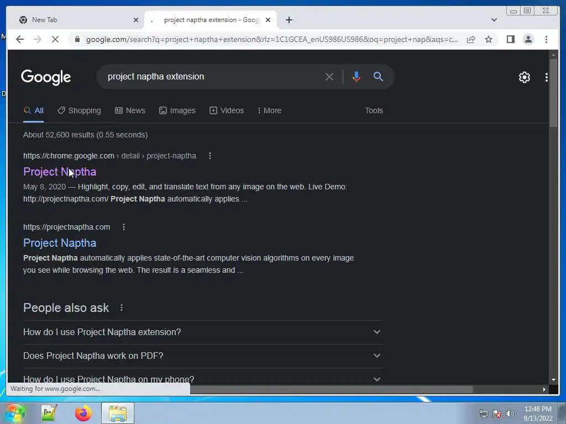
Task: Click the https://projectnaptha.com URL text
Action: click(66, 227)
